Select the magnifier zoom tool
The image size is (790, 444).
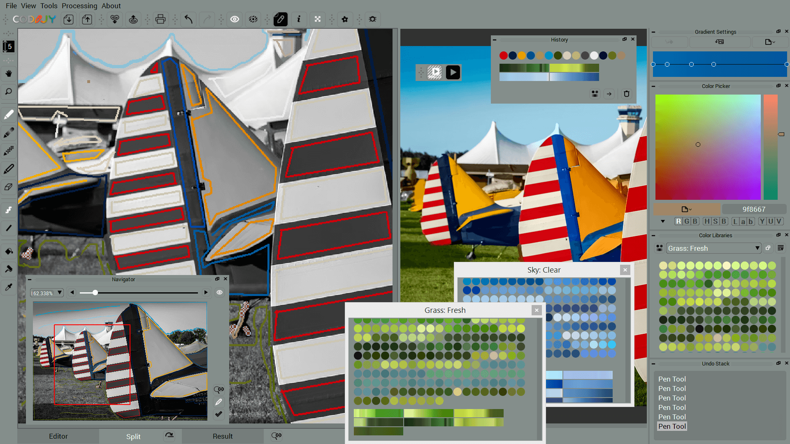[x=9, y=92]
